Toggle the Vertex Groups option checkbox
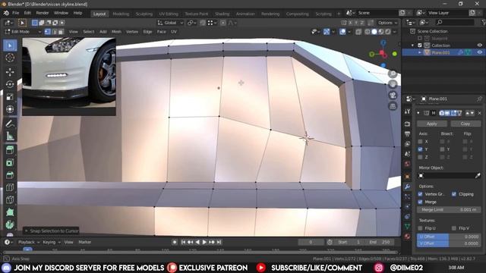This screenshot has width=486, height=273. pyautogui.click(x=420, y=194)
